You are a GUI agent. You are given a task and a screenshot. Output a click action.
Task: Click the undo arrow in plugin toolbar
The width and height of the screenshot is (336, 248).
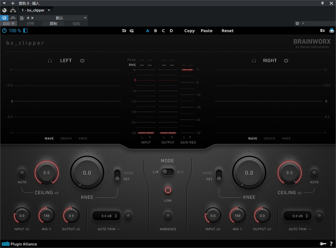(x=124, y=31)
